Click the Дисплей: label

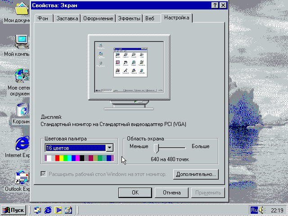[51, 117]
